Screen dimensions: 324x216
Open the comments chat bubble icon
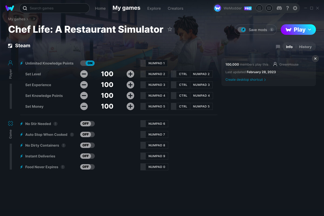(x=278, y=47)
